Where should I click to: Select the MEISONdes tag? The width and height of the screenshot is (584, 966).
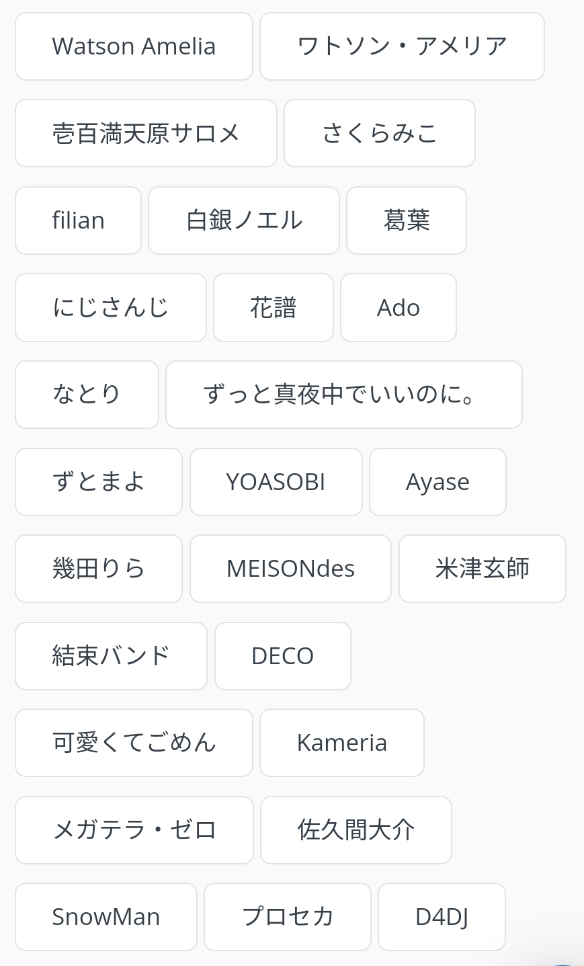click(x=290, y=569)
